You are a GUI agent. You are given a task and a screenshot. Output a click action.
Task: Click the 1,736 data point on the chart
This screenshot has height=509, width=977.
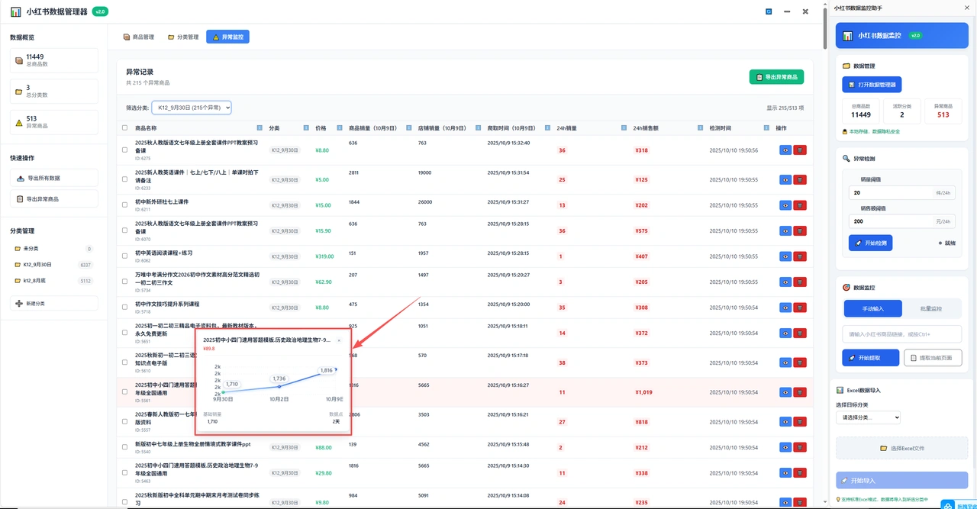pyautogui.click(x=279, y=386)
